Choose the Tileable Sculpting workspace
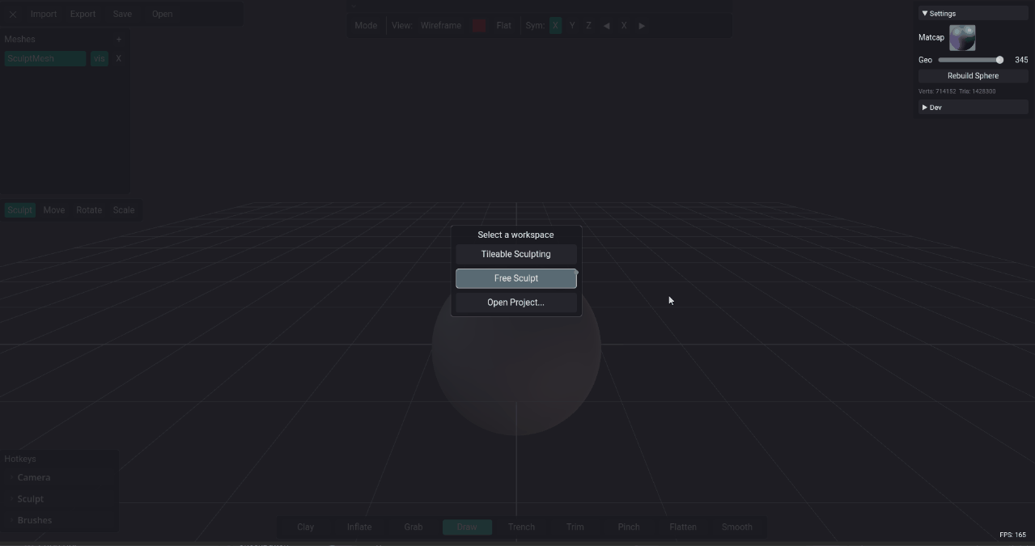The image size is (1035, 546). pos(516,254)
